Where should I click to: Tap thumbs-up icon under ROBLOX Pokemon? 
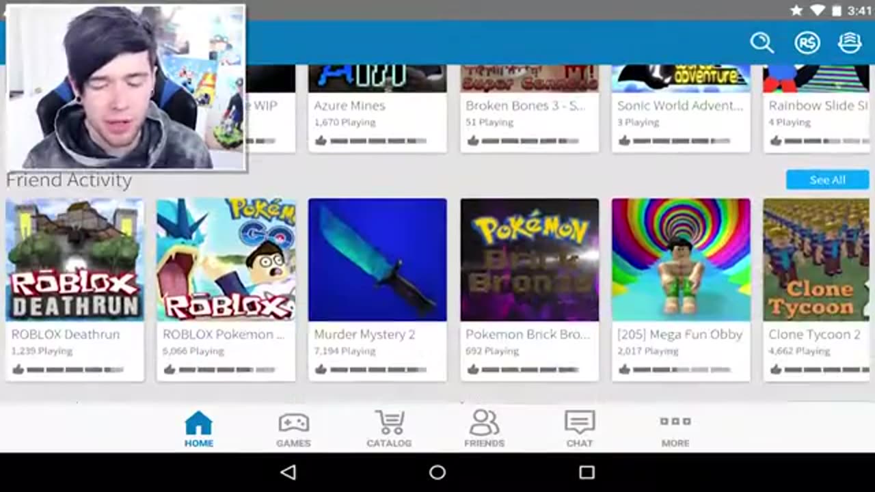(169, 370)
